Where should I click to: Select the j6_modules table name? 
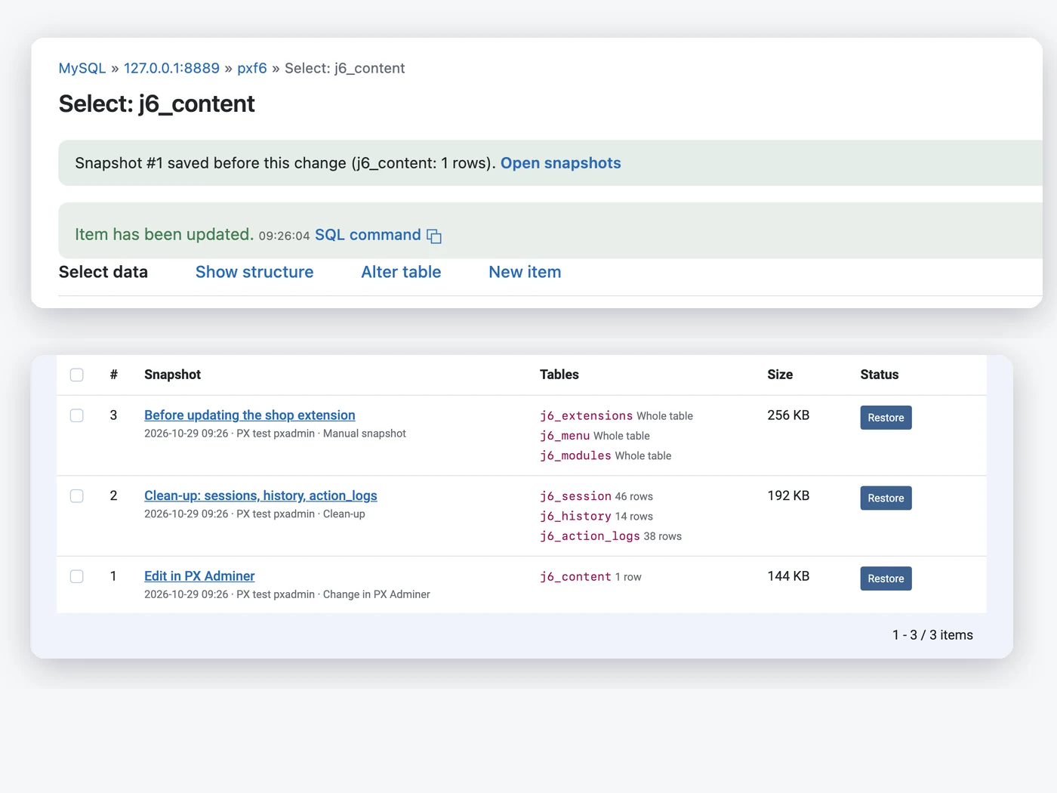pos(575,455)
